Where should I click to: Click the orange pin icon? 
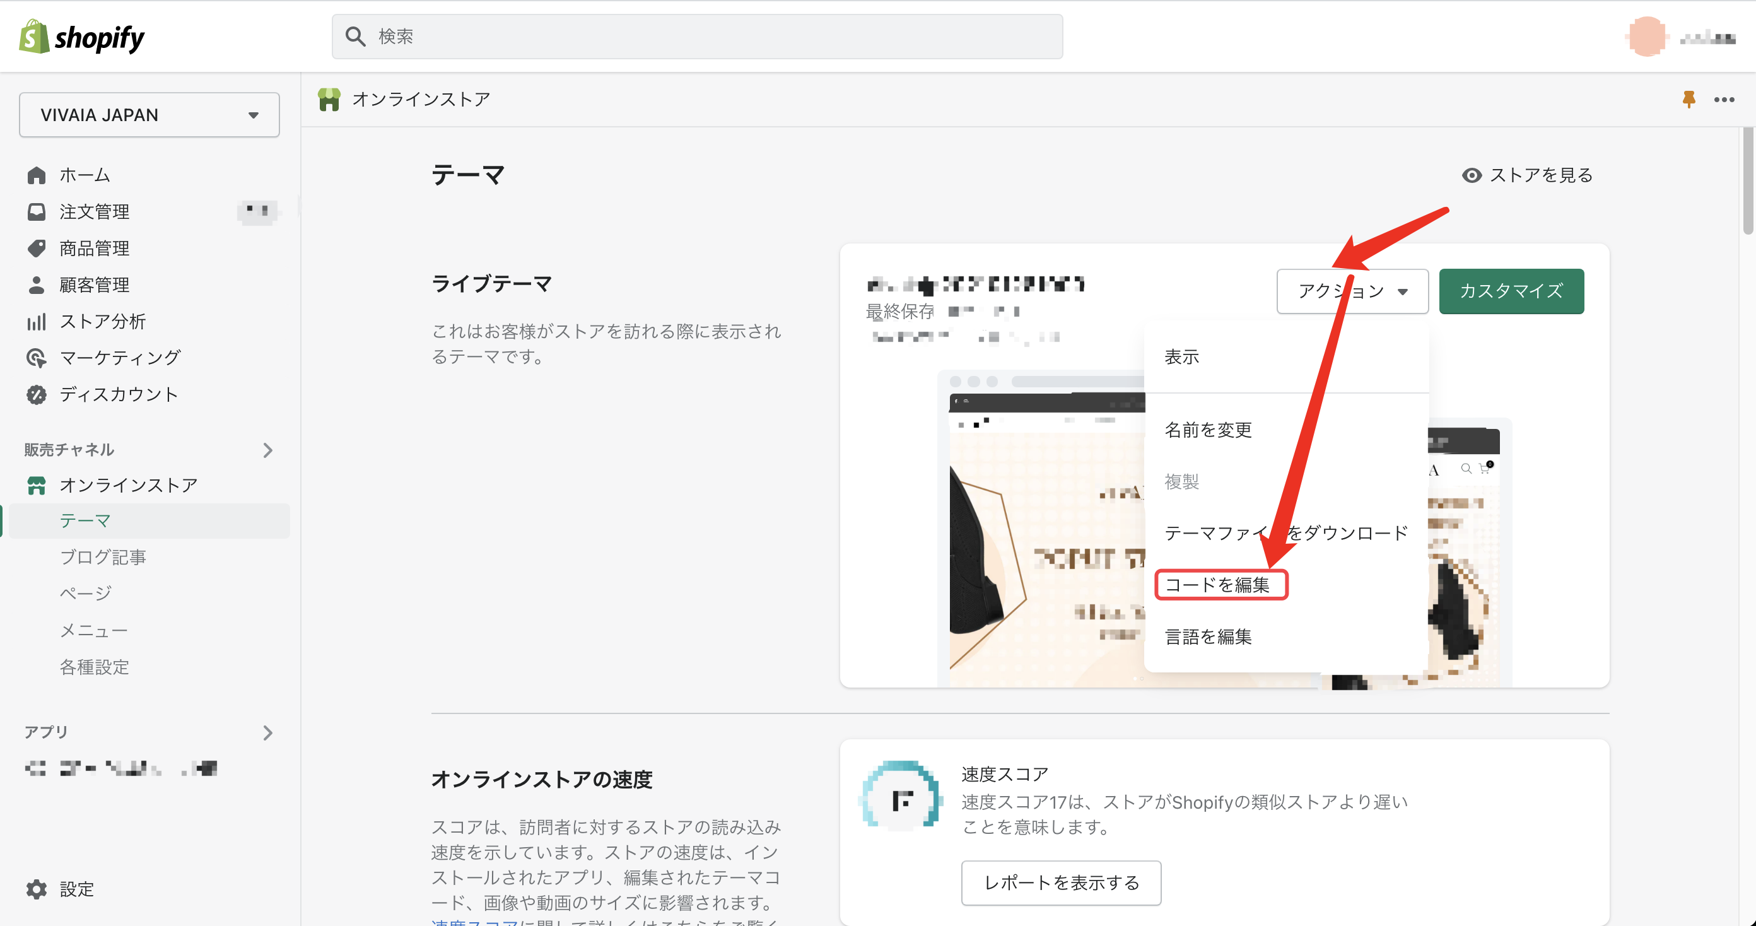(x=1689, y=100)
